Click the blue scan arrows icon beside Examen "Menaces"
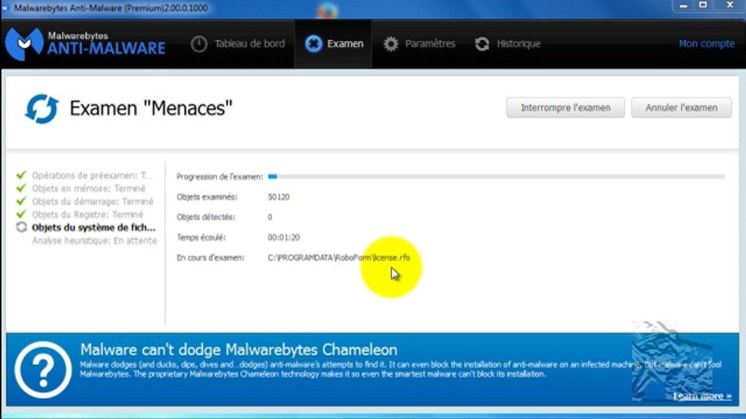The image size is (746, 419). click(x=42, y=109)
